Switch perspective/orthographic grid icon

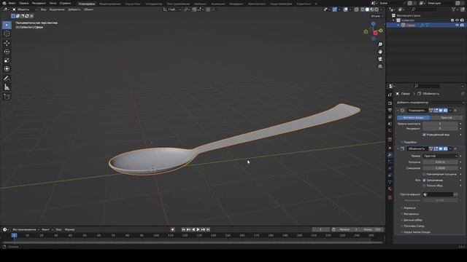(x=380, y=66)
